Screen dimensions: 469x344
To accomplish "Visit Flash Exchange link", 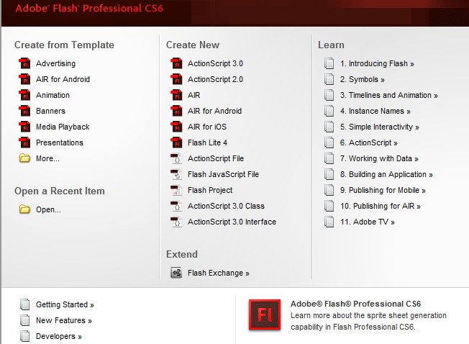I will point(219,273).
